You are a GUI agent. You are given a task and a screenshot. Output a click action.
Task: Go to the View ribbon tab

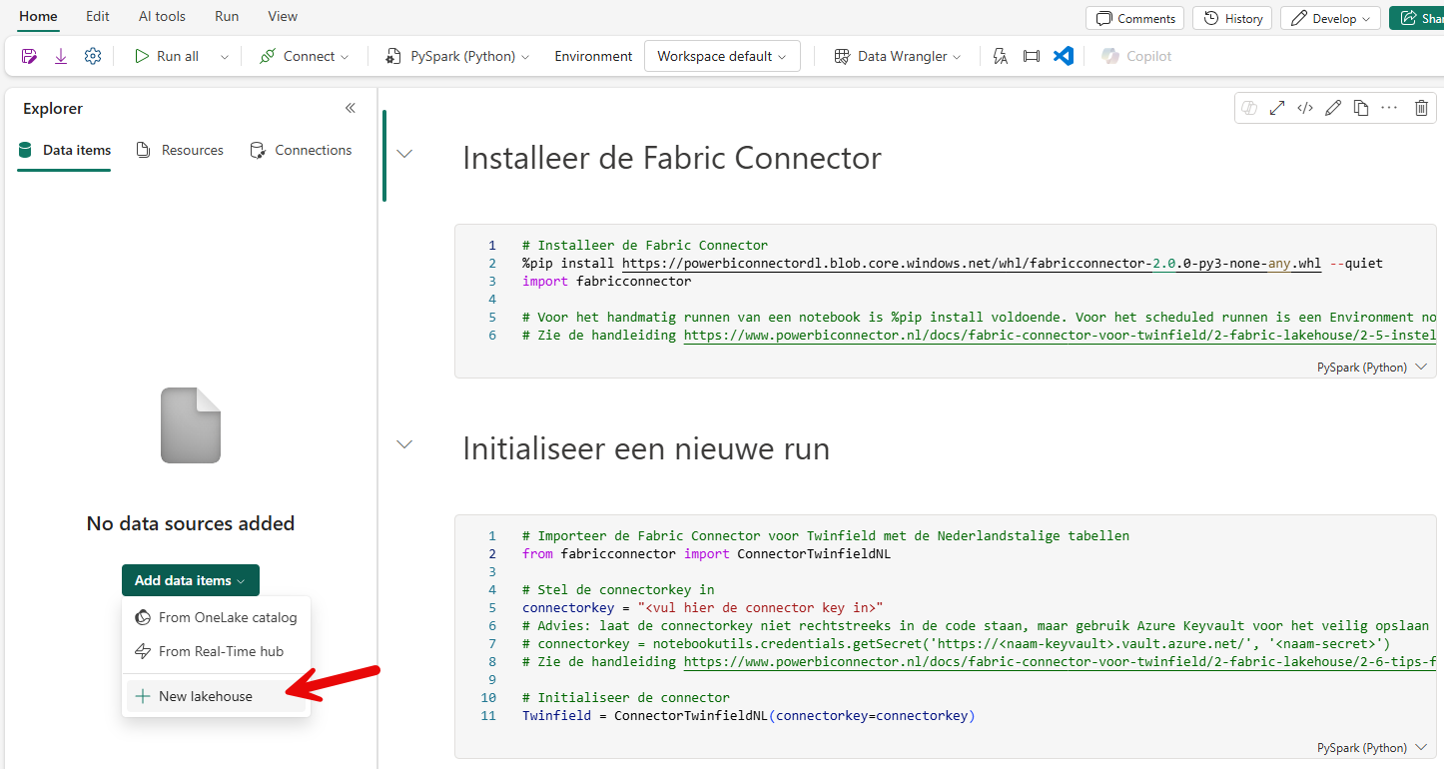pyautogui.click(x=283, y=17)
